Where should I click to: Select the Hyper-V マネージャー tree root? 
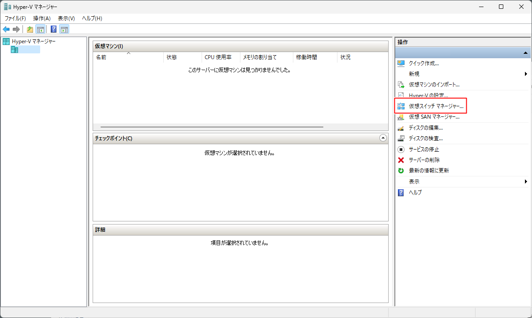click(x=34, y=41)
